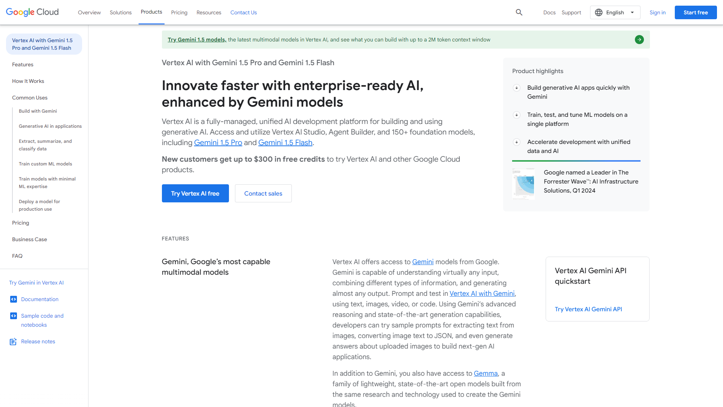The height and width of the screenshot is (407, 723).
Task: Follow the Gemma link in the features text
Action: (485, 373)
